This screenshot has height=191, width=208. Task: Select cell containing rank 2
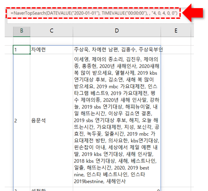(22, 120)
